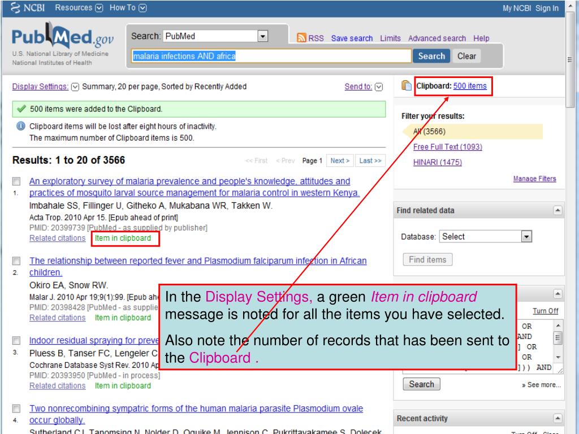Filter by HINARI (1475)
This screenshot has height=434, width=579.
[438, 162]
